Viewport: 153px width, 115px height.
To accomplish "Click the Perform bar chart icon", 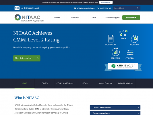I will tap(115, 52).
